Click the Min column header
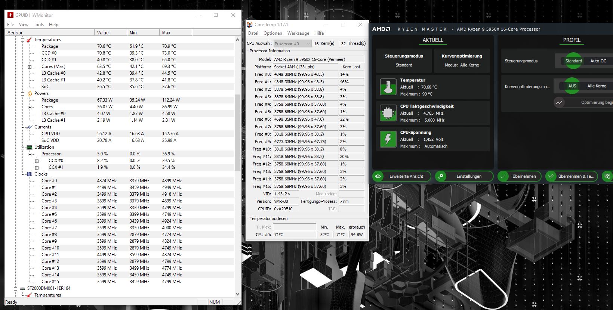 coord(143,33)
